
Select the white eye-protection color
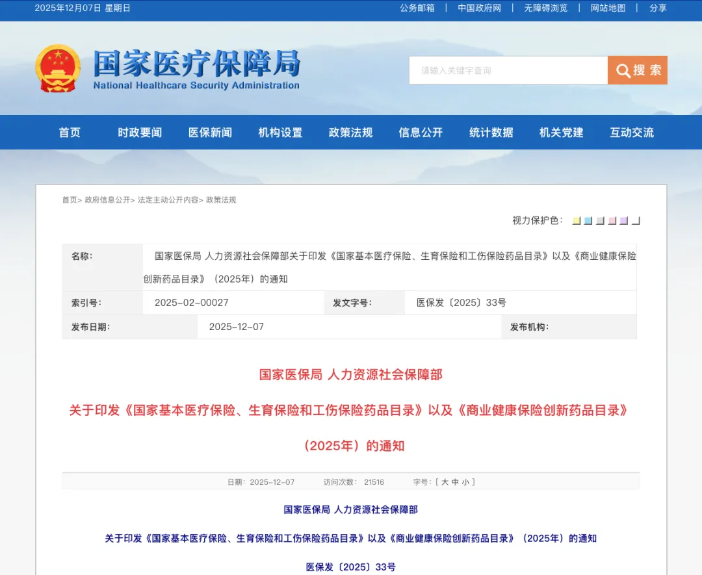(636, 221)
